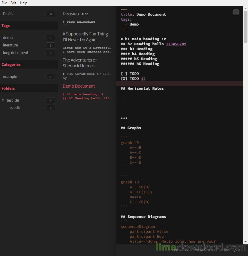This screenshot has height=256, width=248.
Task: Click the editor scrollbar thumb
Action: (245, 27)
